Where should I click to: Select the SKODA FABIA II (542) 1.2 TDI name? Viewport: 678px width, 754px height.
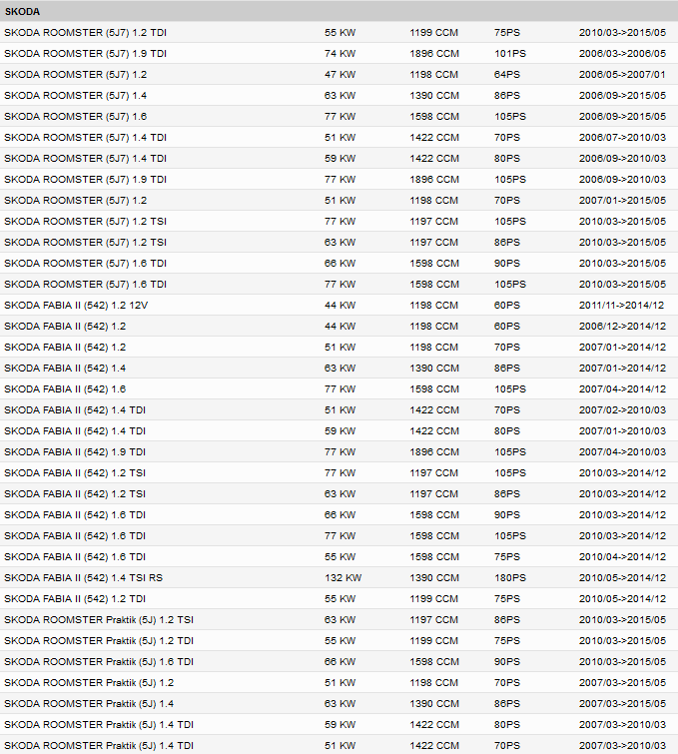click(75, 598)
